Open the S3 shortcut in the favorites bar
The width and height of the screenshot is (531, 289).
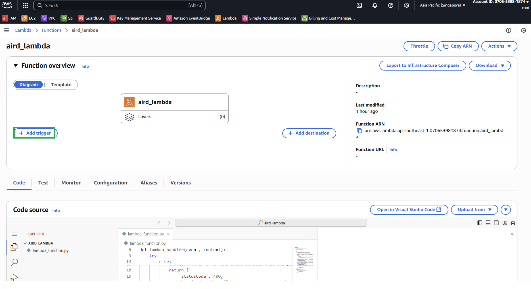tap(67, 18)
